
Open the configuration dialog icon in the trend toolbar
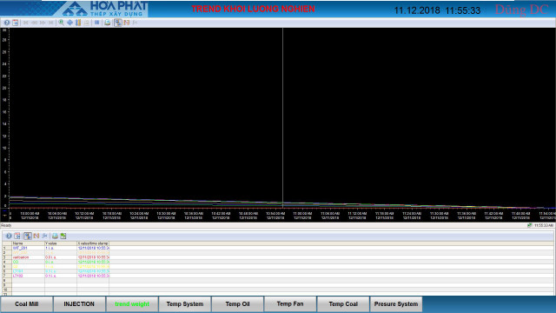pos(16,23)
